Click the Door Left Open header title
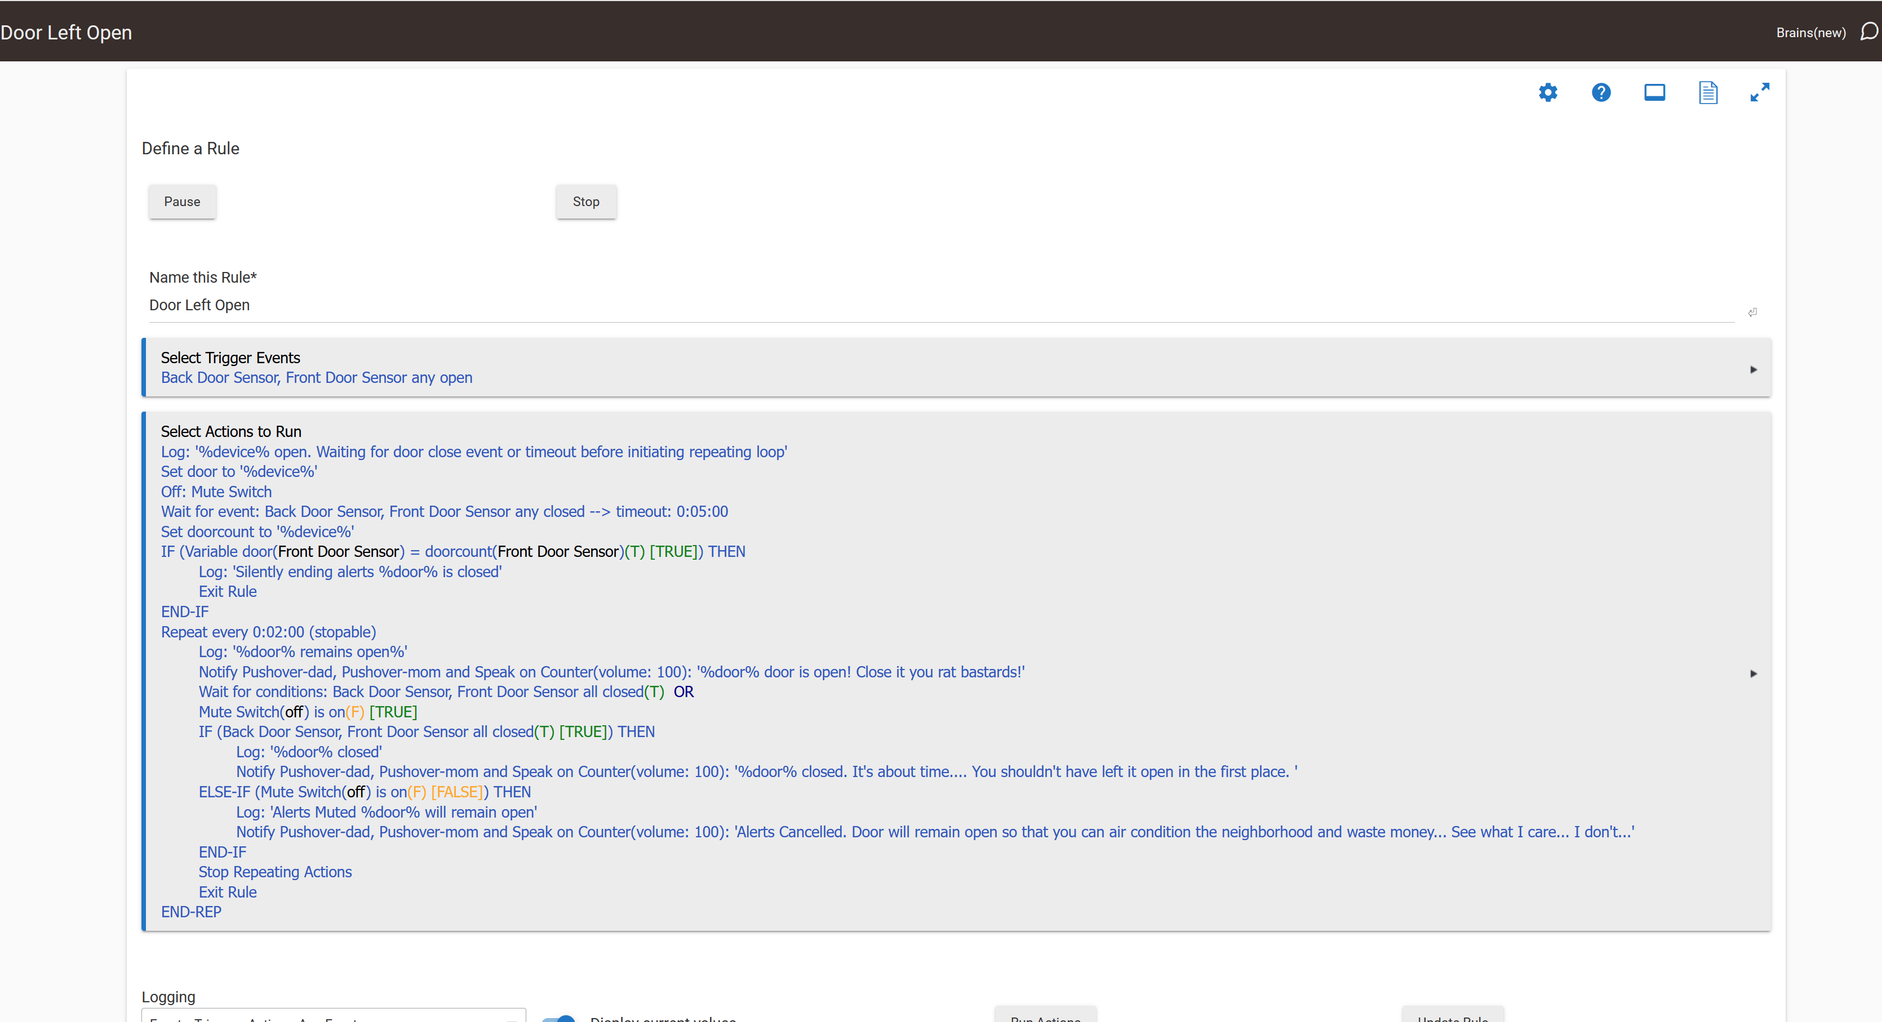The image size is (1882, 1022). (x=66, y=33)
